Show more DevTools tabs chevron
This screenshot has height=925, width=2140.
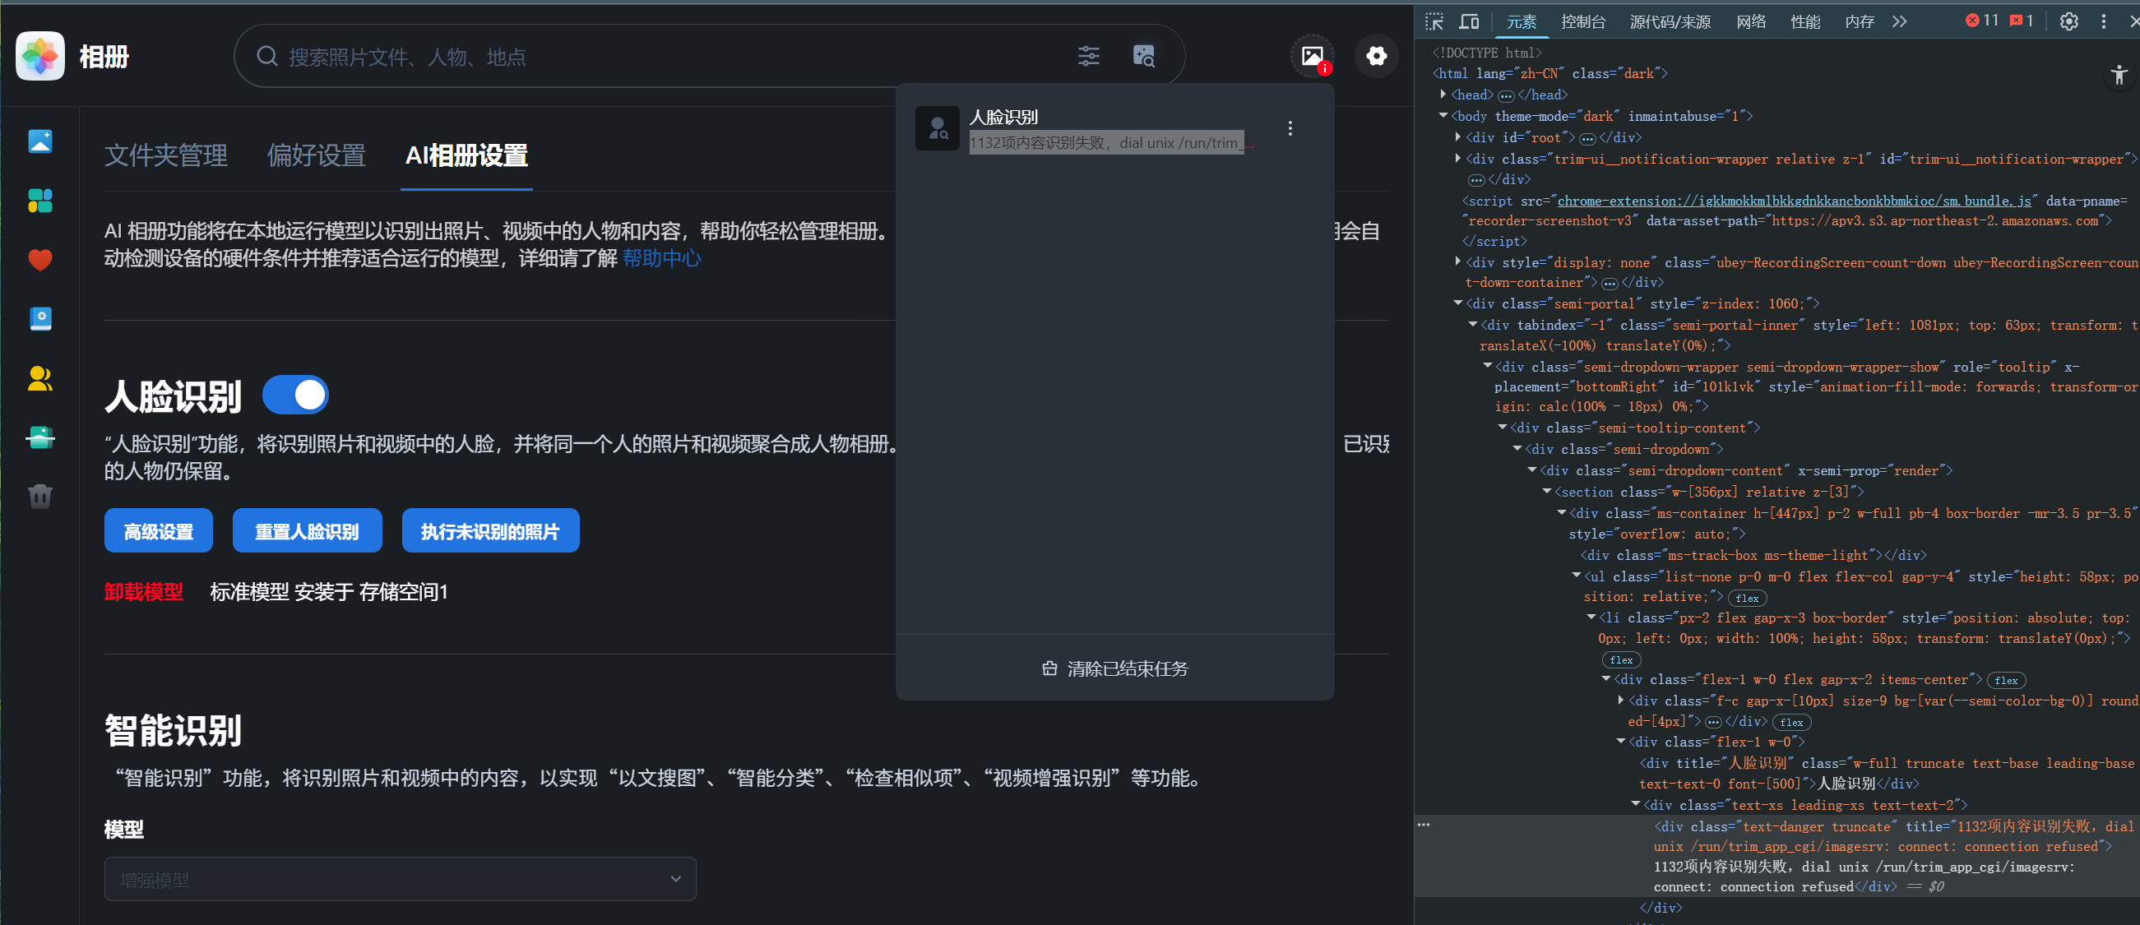click(x=1899, y=21)
